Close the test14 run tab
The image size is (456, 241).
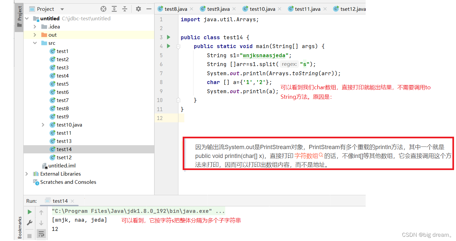click(x=72, y=201)
